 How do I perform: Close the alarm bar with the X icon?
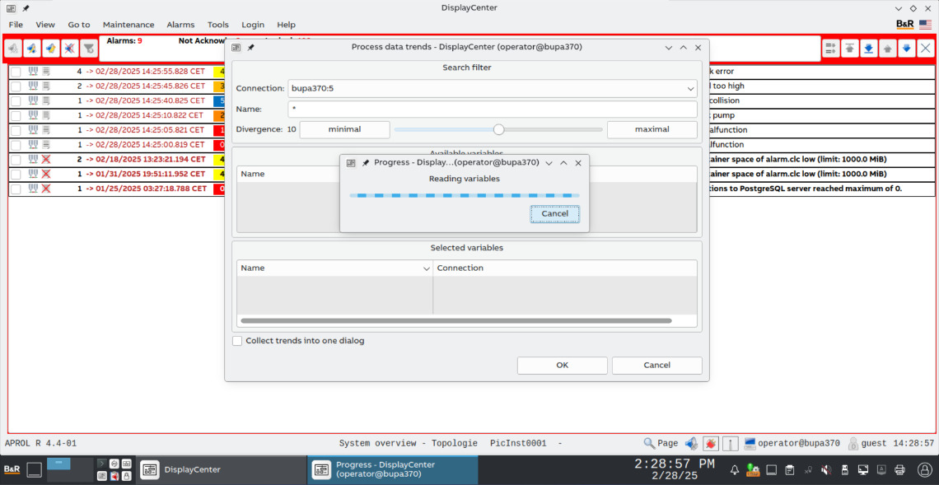coord(925,49)
